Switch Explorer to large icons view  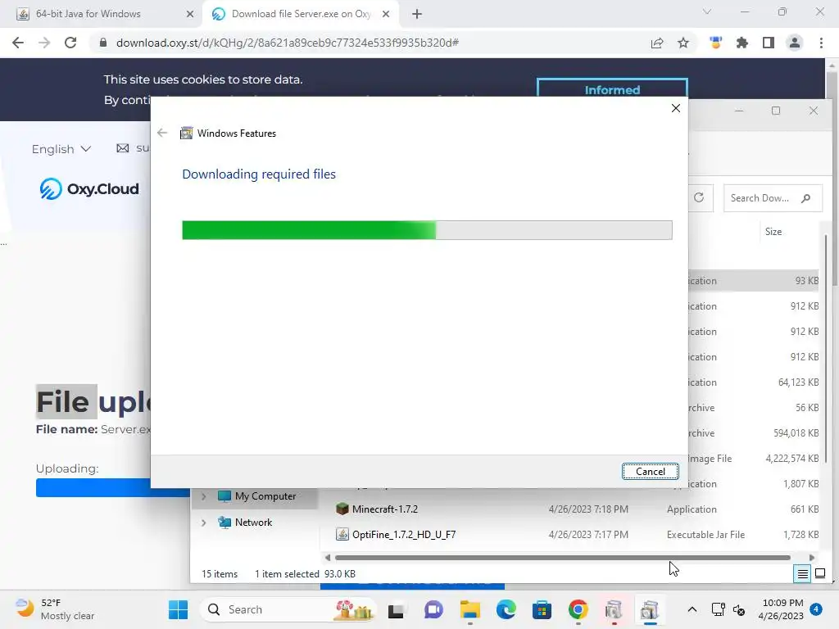(x=819, y=574)
